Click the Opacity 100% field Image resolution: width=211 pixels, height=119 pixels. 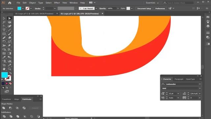(x=111, y=8)
